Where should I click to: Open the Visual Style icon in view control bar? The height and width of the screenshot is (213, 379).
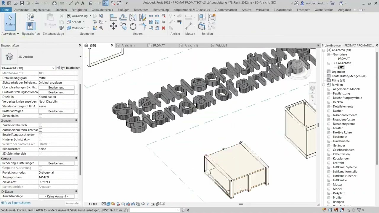click(108, 204)
